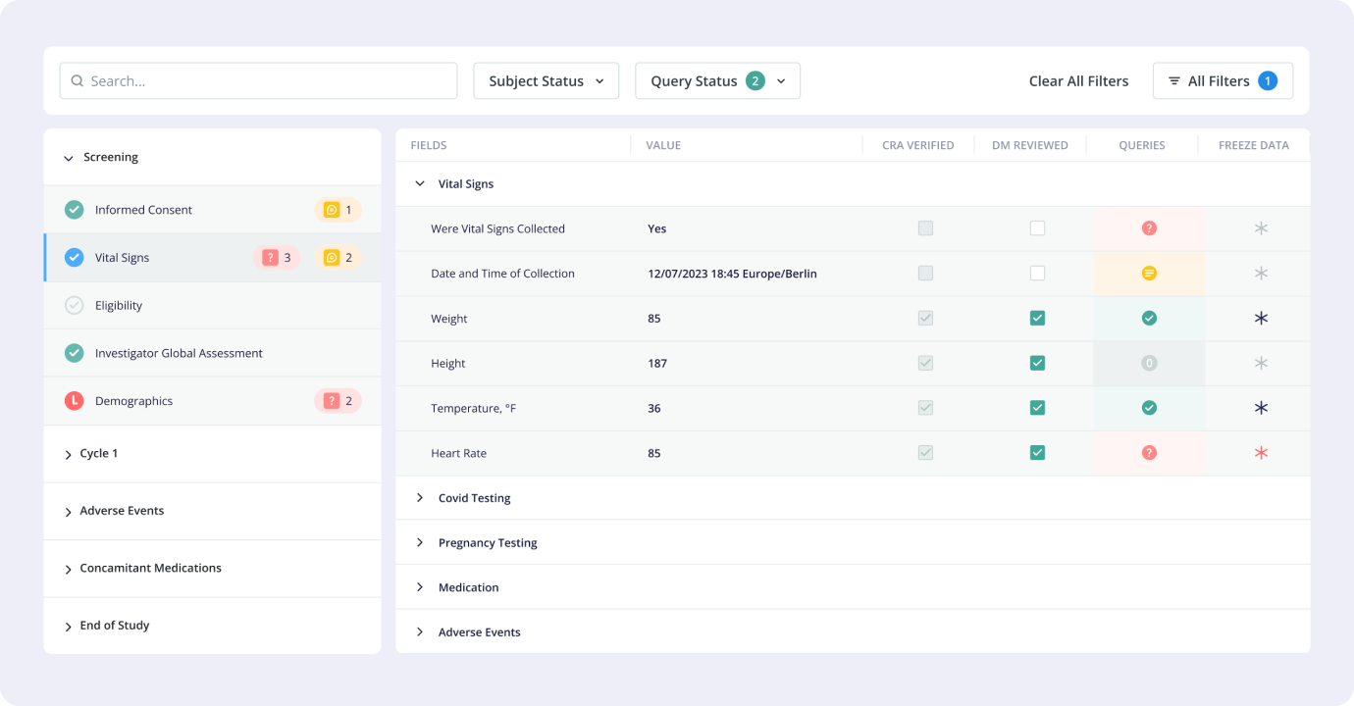This screenshot has height=706, width=1354.
Task: Open the Subject Status dropdown
Action: click(546, 81)
